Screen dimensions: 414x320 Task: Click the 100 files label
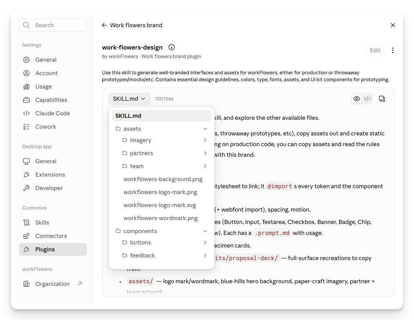tap(164, 99)
